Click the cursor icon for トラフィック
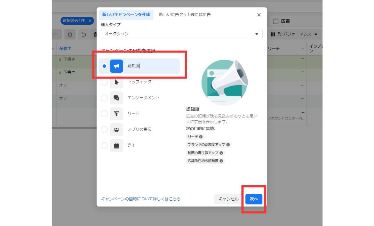This screenshot has height=226, width=374. (116, 82)
